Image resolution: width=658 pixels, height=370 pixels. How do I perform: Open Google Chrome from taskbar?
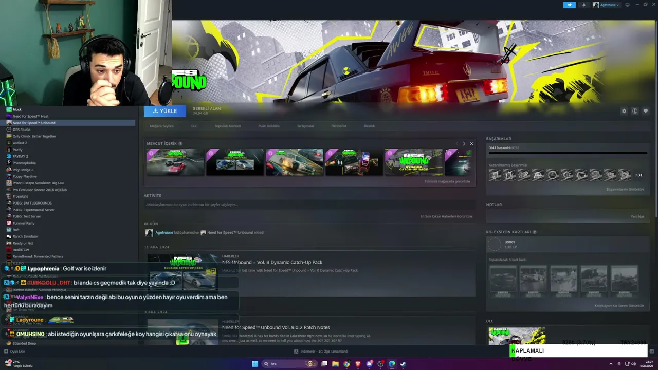[x=346, y=364]
